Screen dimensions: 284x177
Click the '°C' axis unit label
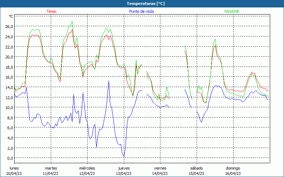click(x=11, y=16)
